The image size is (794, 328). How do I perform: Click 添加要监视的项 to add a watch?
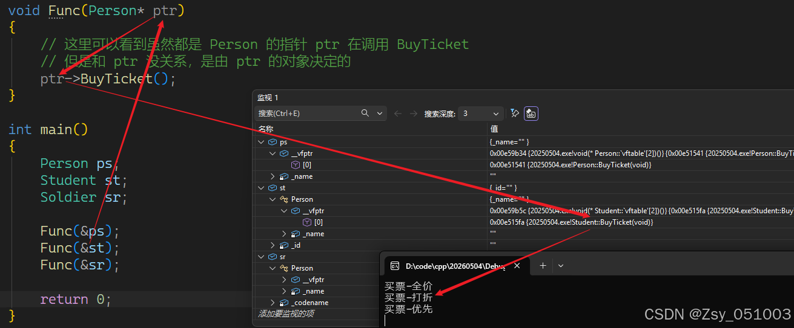click(x=286, y=314)
